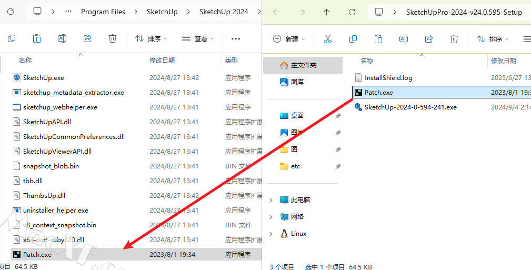Image resolution: width=531 pixels, height=270 pixels.
Task: Select SketchUp.exe file
Action: (43, 77)
